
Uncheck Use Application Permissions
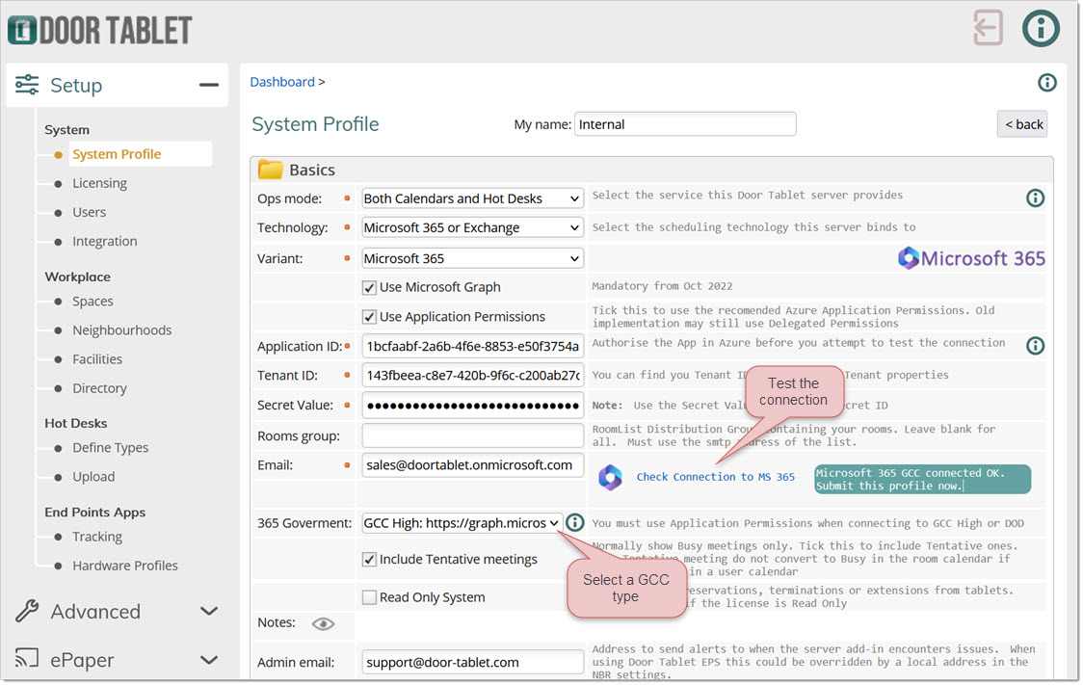point(370,317)
